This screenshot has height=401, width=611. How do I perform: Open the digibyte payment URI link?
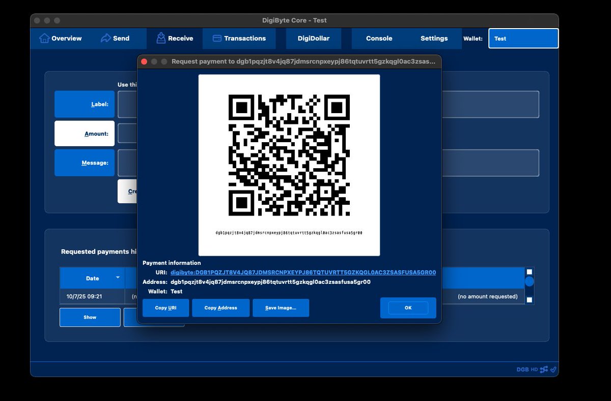pyautogui.click(x=303, y=273)
